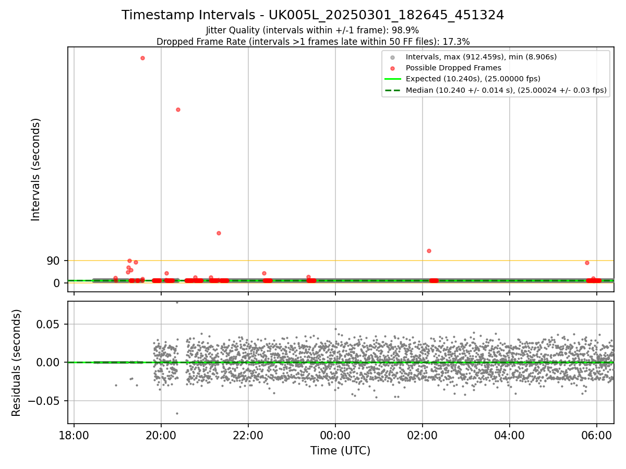626x469 pixels.
Task: Click the '90' y-axis tick label
Action: pyautogui.click(x=54, y=261)
